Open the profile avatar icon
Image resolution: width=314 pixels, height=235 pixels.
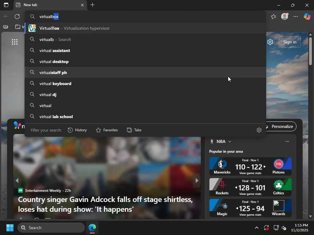[x=285, y=17]
